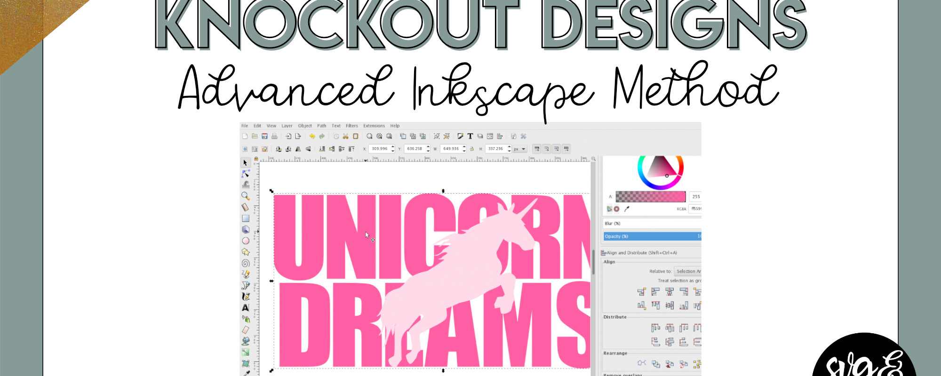Click the Opacity (%) slider
Screen dimensions: 941x376
point(653,236)
